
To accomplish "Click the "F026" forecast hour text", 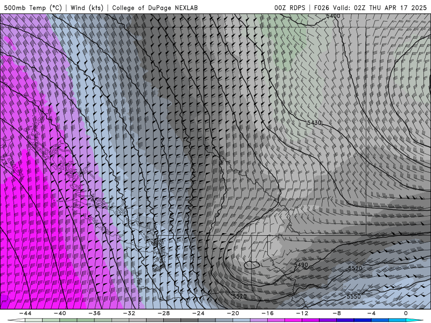I will pyautogui.click(x=321, y=8).
